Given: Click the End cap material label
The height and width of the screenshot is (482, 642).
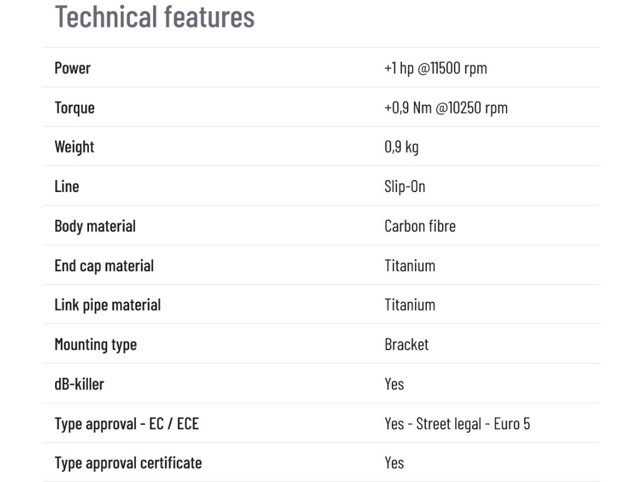Looking at the screenshot, I should pyautogui.click(x=104, y=265).
